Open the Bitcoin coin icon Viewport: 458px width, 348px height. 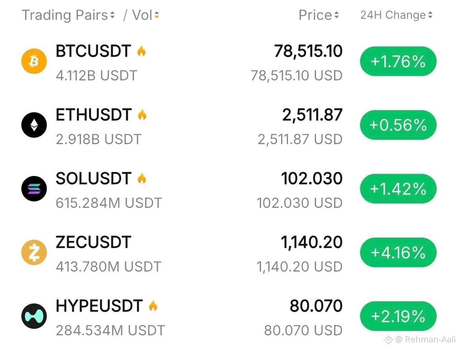click(x=34, y=61)
